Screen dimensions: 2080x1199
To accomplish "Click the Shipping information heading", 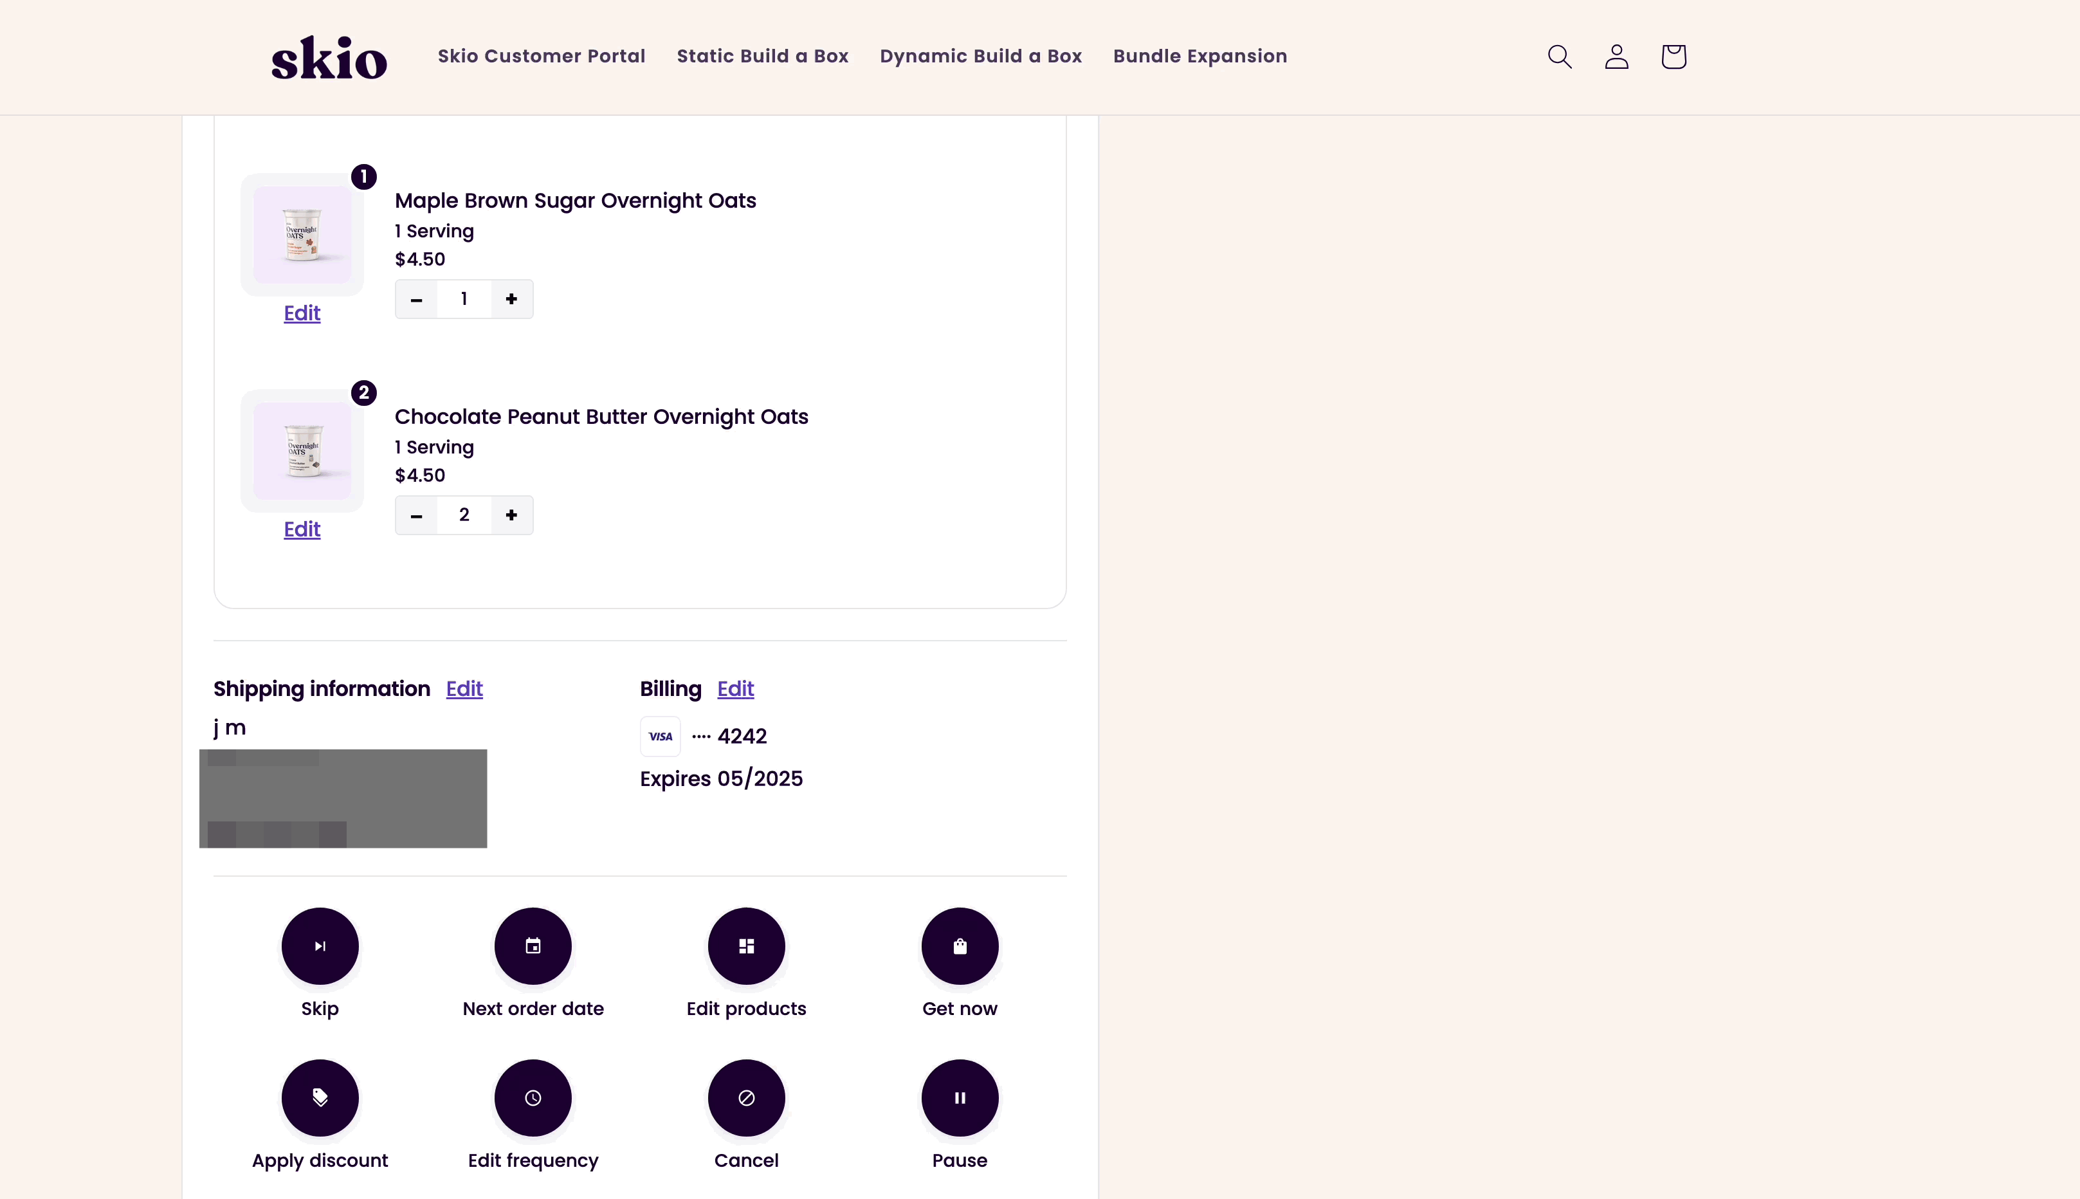I will [322, 688].
